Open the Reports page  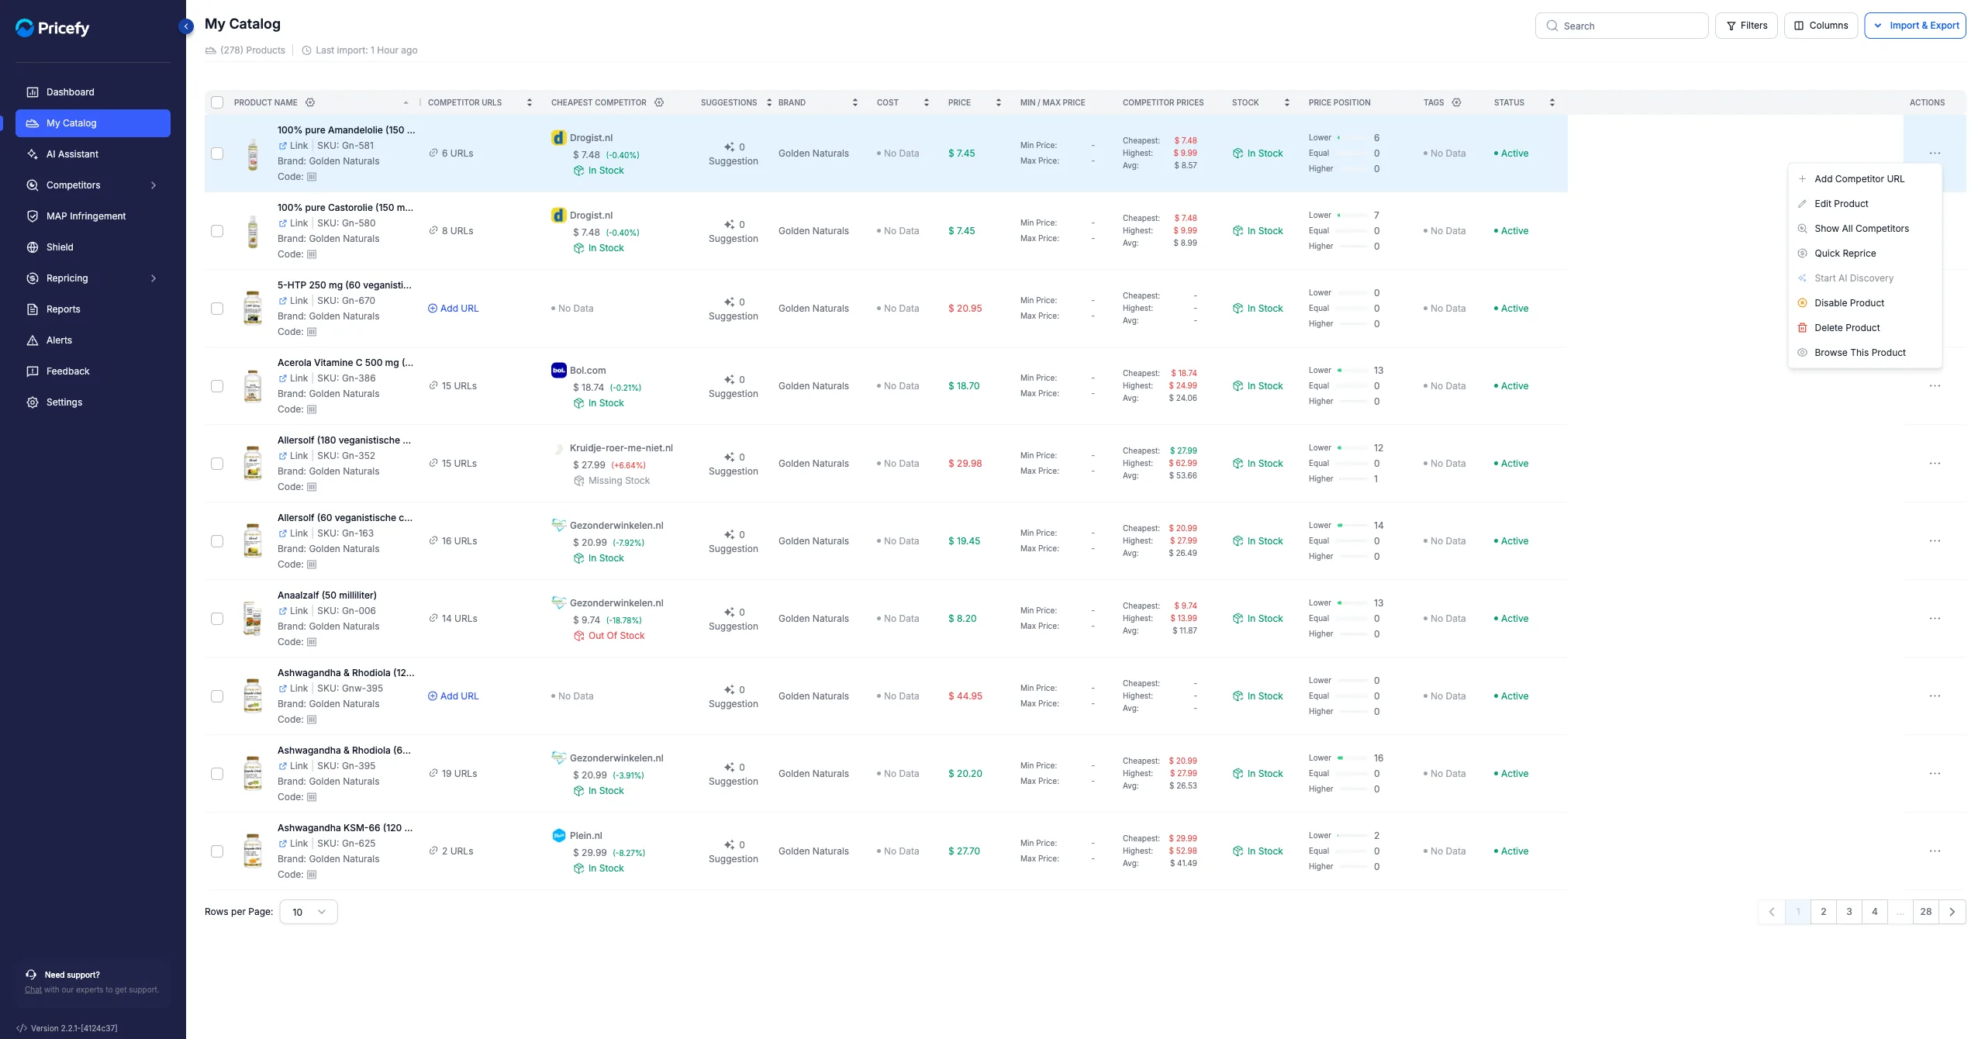pyautogui.click(x=93, y=309)
